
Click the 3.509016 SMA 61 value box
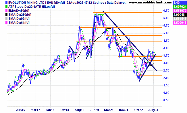pyautogui.click(x=180, y=23)
